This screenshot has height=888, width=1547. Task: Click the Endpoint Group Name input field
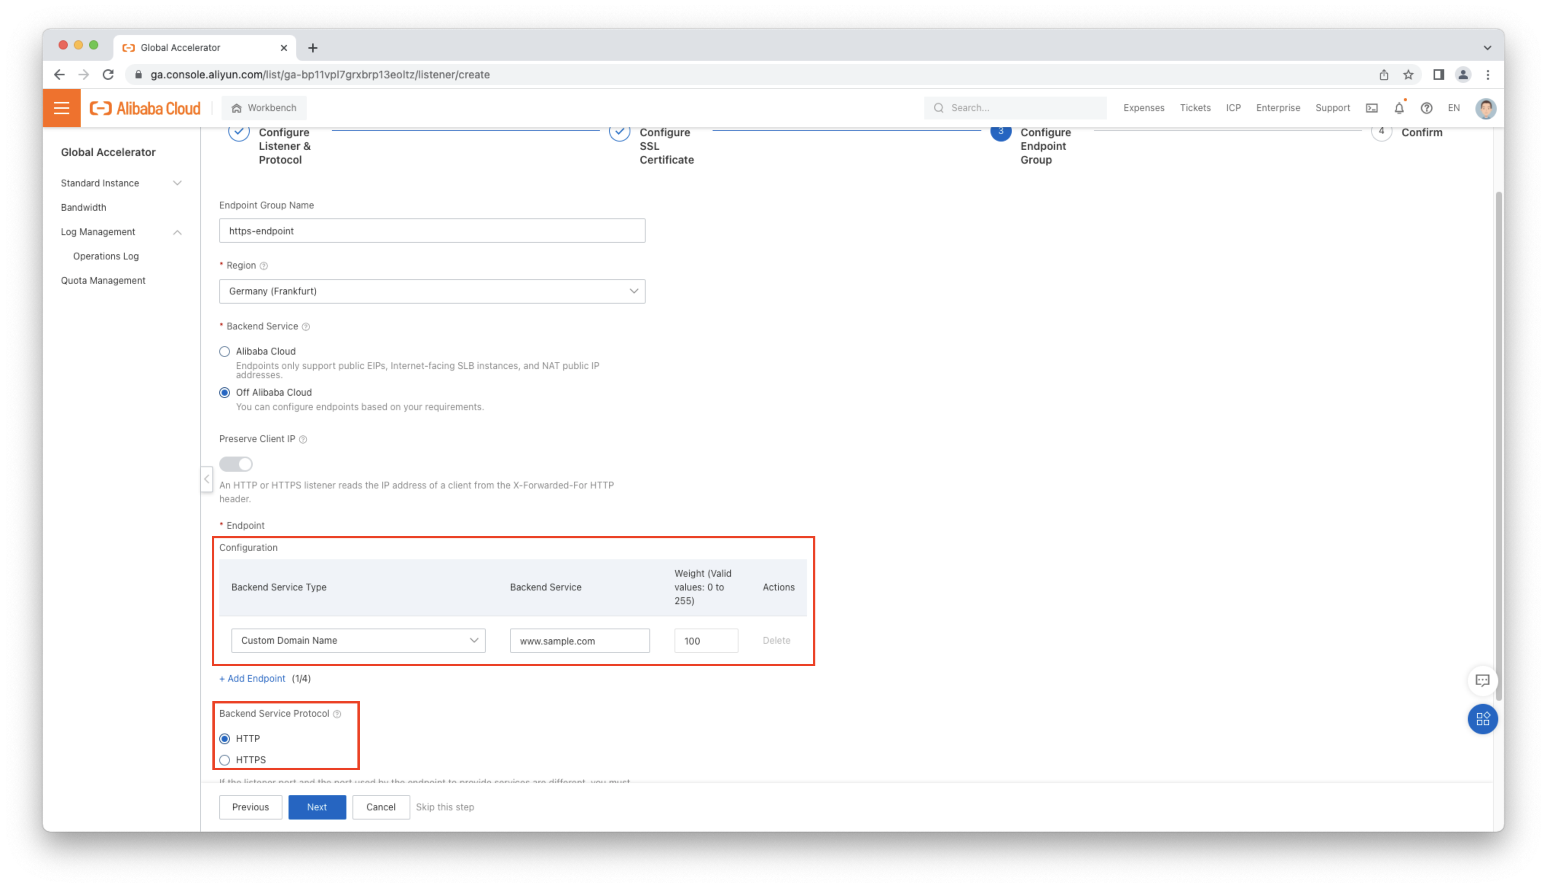coord(432,231)
